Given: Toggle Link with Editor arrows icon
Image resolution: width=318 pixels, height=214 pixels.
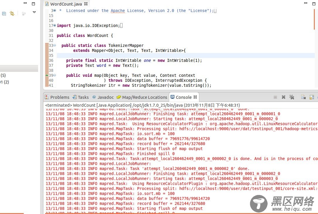Looking at the screenshot, I should pos(12,13).
